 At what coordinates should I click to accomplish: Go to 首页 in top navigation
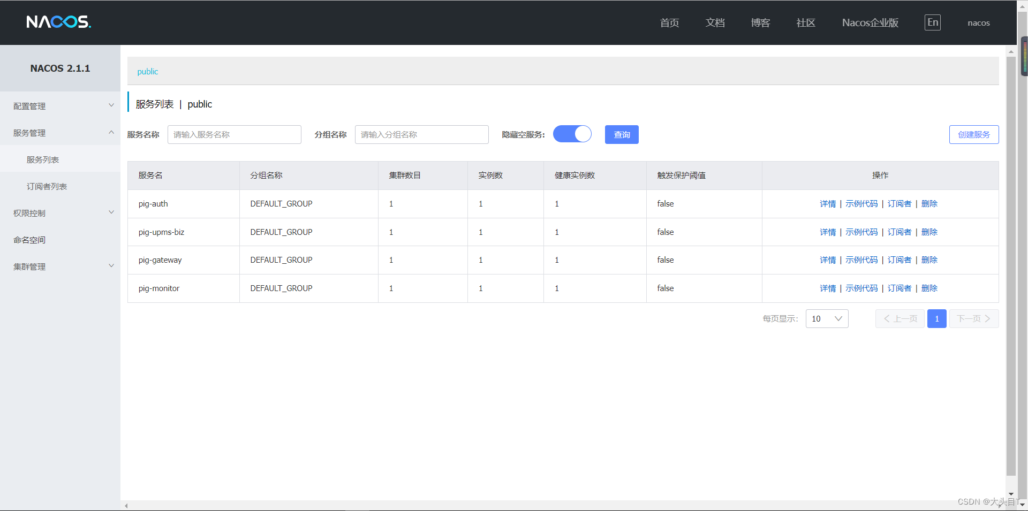[669, 22]
